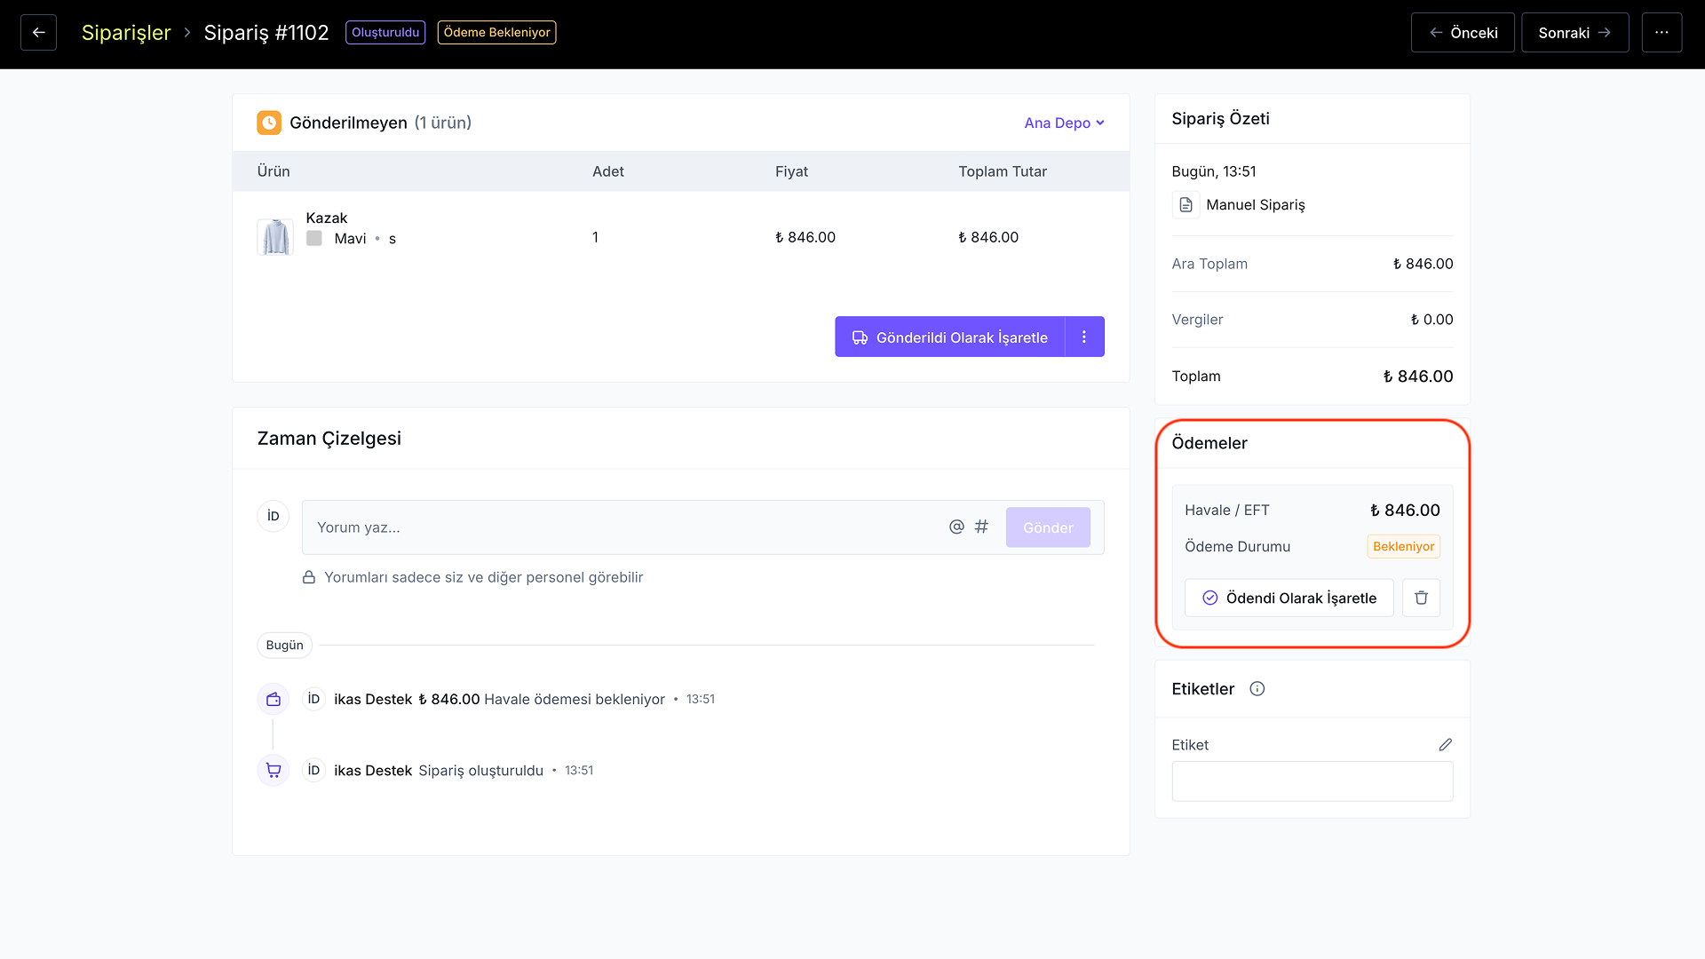Click the wallet payment timeline icon

point(274,699)
